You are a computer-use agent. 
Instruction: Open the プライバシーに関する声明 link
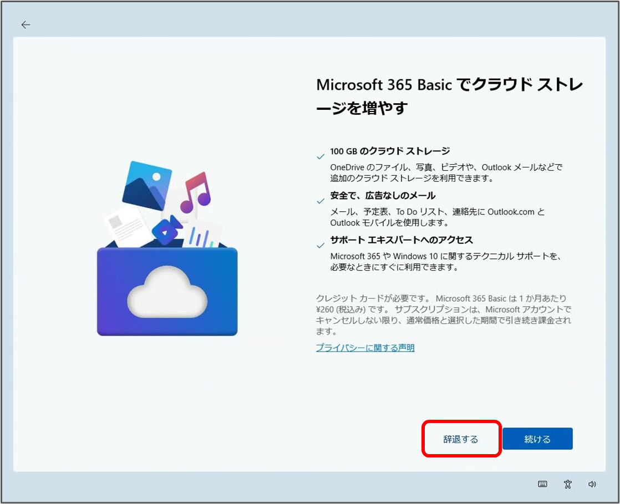(x=364, y=347)
